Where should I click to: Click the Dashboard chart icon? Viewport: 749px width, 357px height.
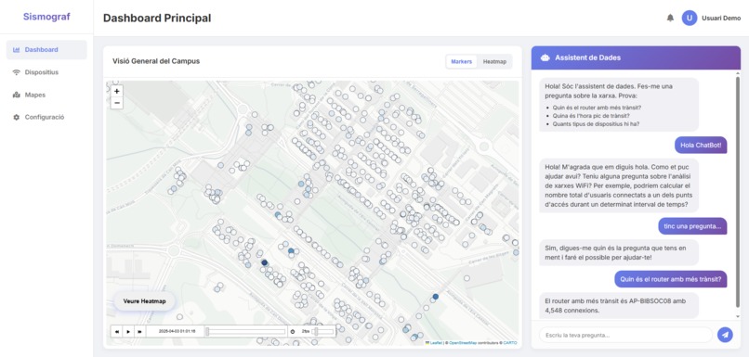[16, 49]
